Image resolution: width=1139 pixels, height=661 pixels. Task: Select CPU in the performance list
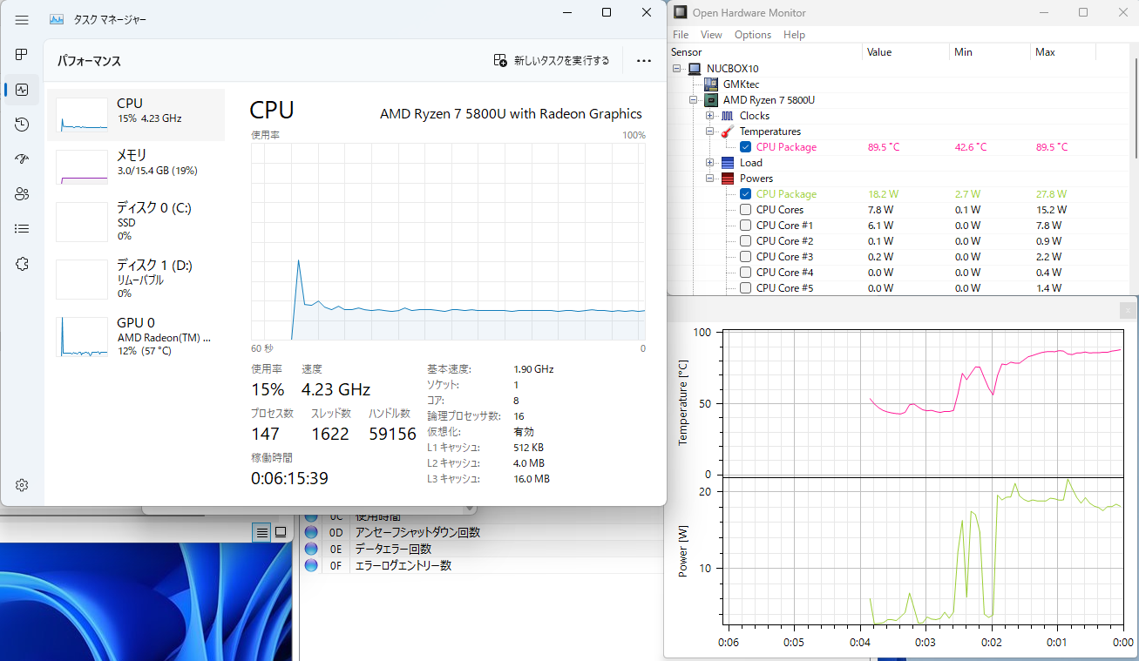point(136,115)
